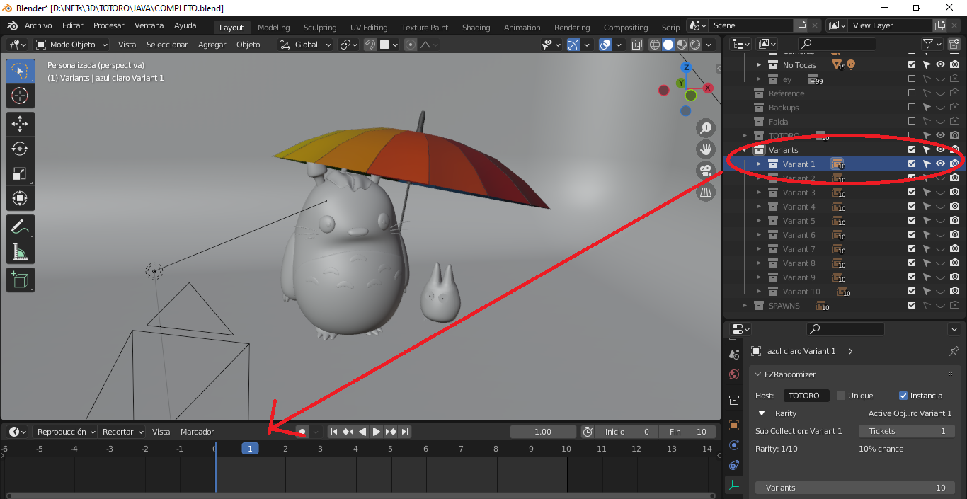Disable render camera for Variant 5
The width and height of the screenshot is (967, 499).
954,220
